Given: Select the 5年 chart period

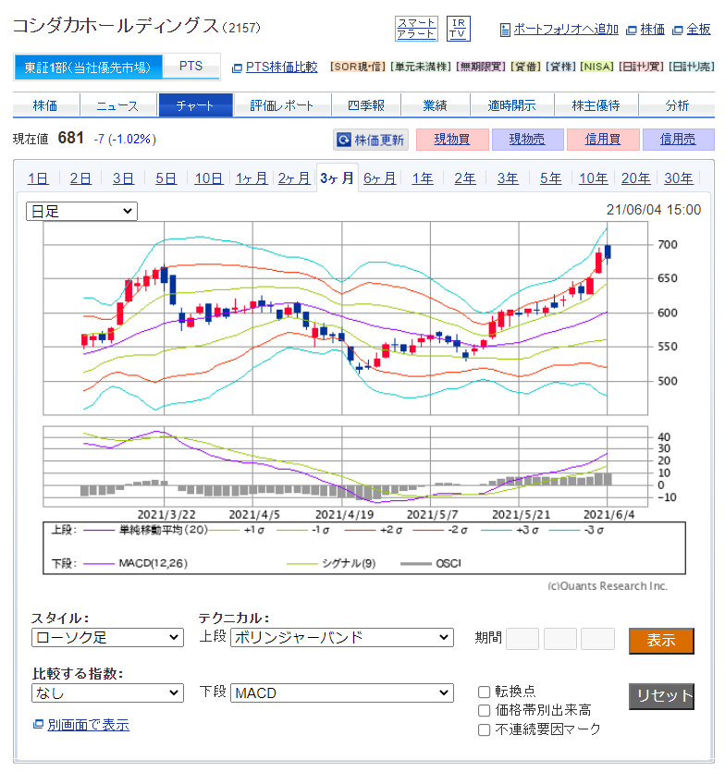Looking at the screenshot, I should pyautogui.click(x=550, y=178).
